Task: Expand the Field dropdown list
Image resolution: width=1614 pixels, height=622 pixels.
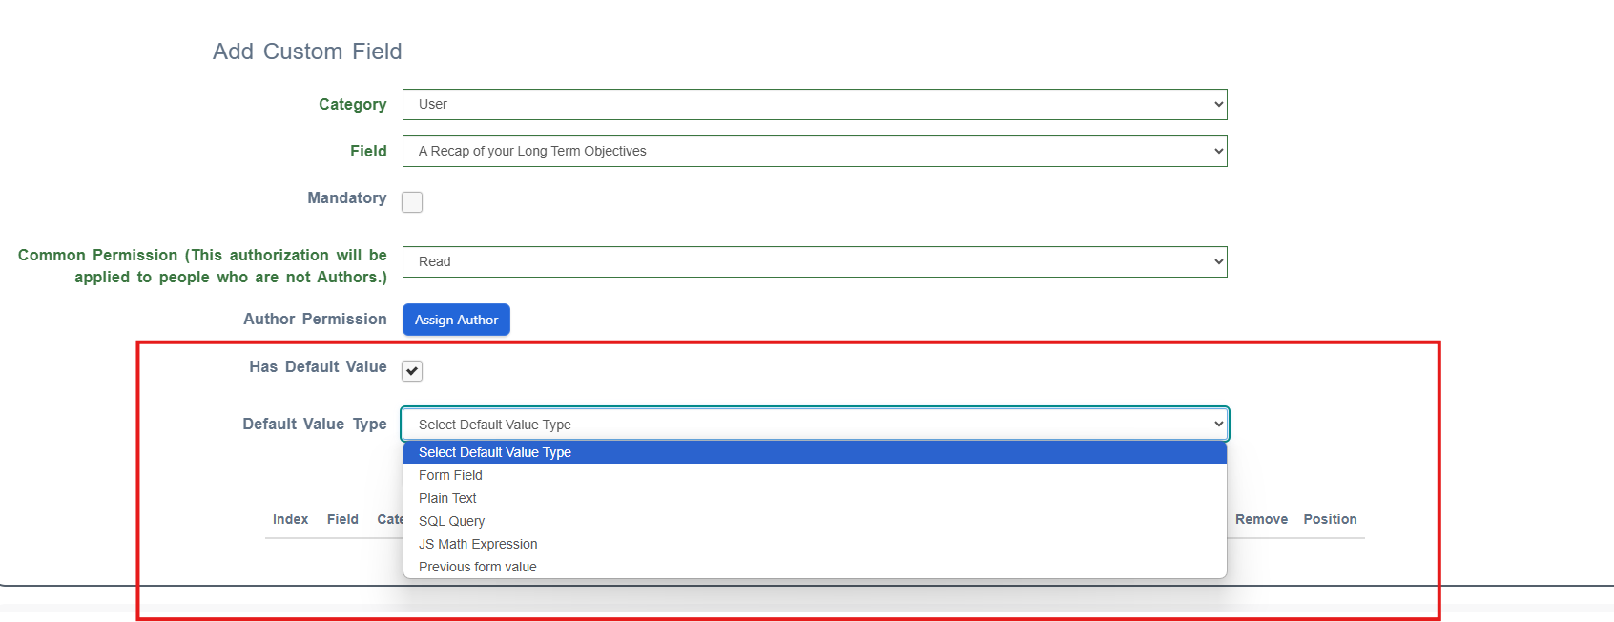Action: tap(815, 152)
